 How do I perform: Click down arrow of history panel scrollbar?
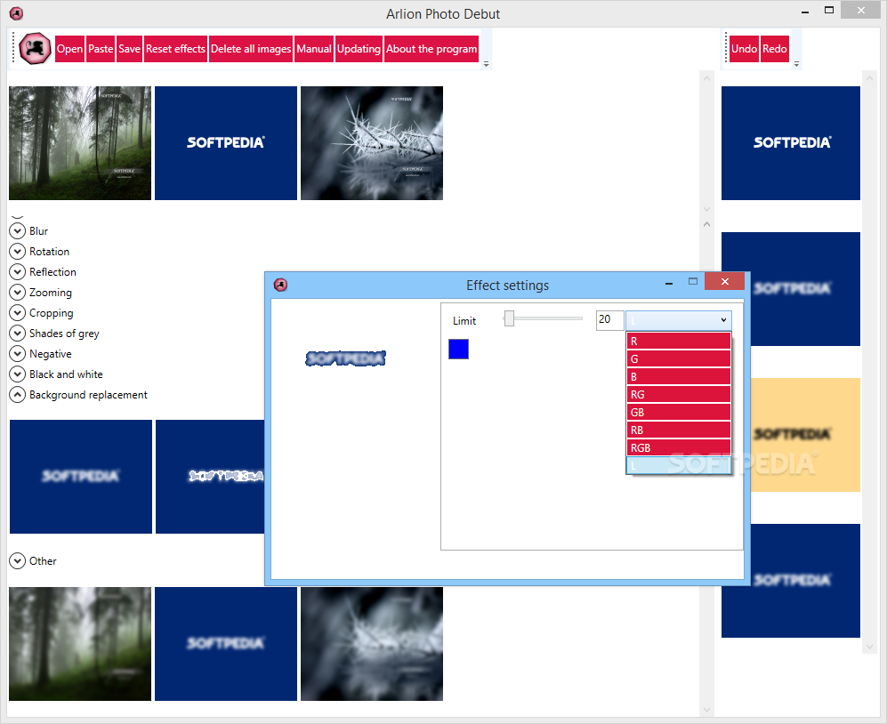click(x=869, y=647)
